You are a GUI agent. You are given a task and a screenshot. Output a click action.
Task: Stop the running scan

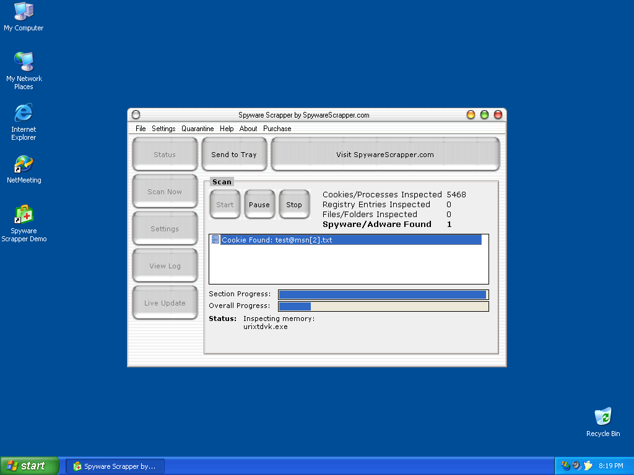click(294, 205)
